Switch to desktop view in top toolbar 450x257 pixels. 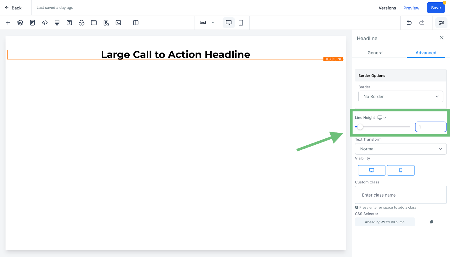[229, 23]
